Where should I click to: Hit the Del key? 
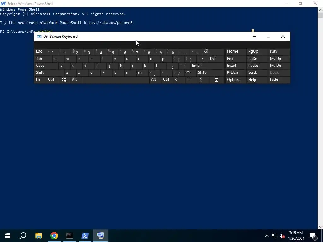coord(216,59)
